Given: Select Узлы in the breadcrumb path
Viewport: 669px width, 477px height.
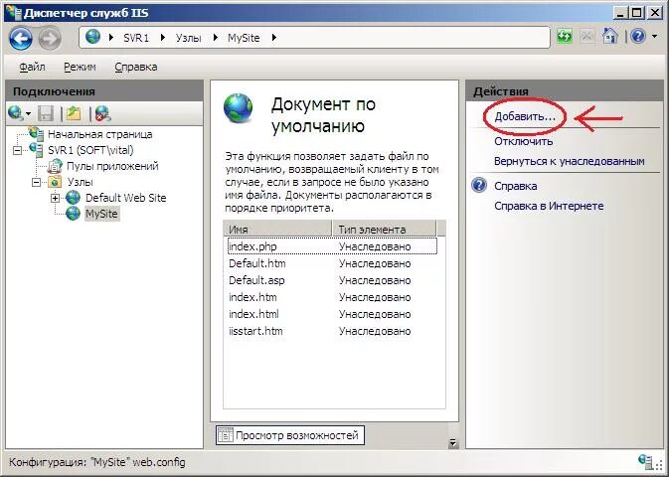Looking at the screenshot, I should point(188,38).
